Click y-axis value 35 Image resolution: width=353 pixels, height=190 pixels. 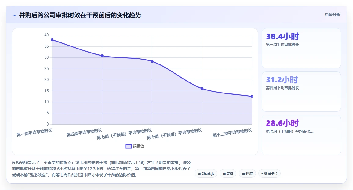(46, 46)
